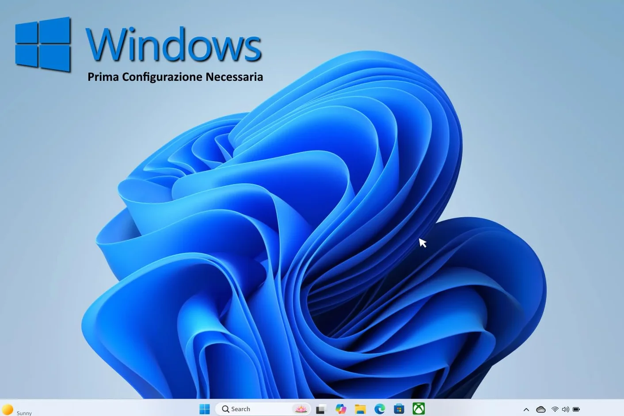Open the Microsoft Store app
Viewport: 624px width, 416px height.
click(399, 409)
